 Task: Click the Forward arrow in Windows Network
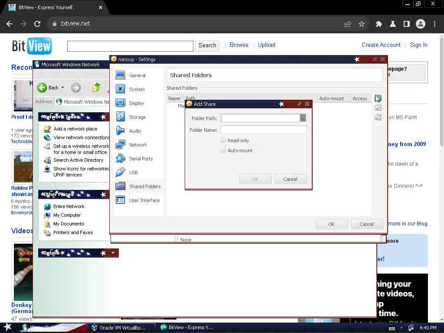[76, 88]
